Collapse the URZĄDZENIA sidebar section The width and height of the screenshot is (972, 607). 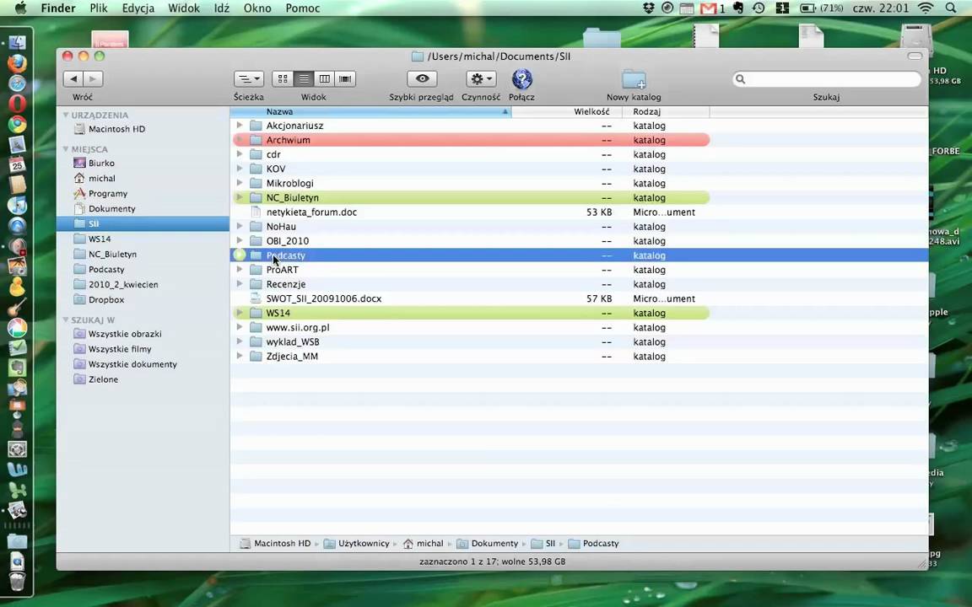[x=66, y=115]
